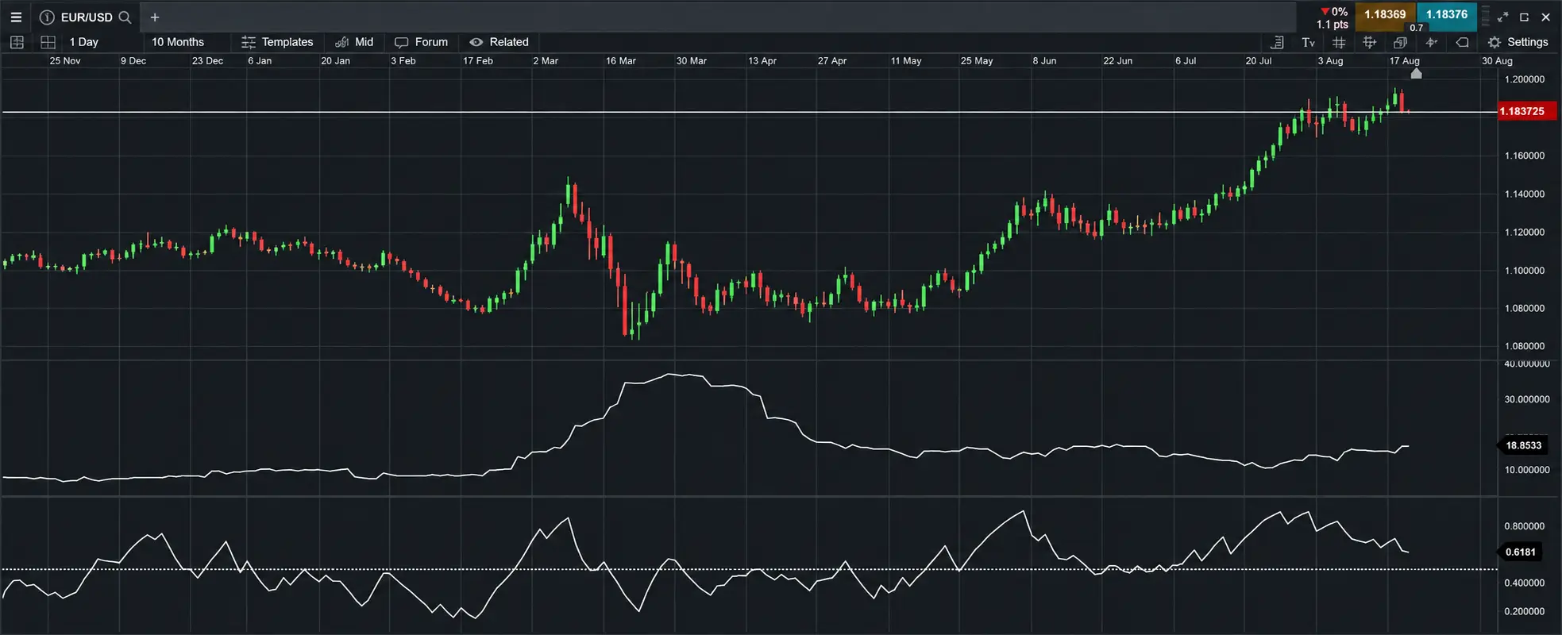Click the 25 Nov date label
This screenshot has height=635, width=1562.
65,61
